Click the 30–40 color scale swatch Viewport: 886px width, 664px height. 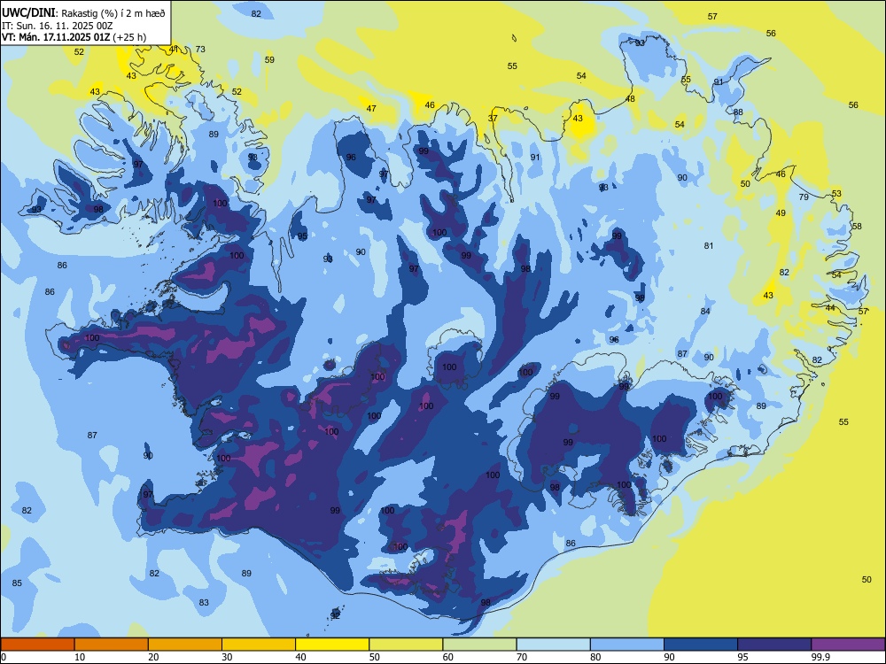(259, 645)
